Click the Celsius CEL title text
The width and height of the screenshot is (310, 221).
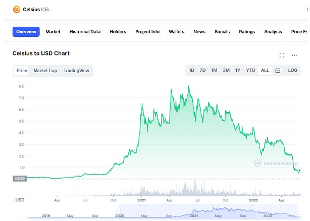[x=36, y=10]
